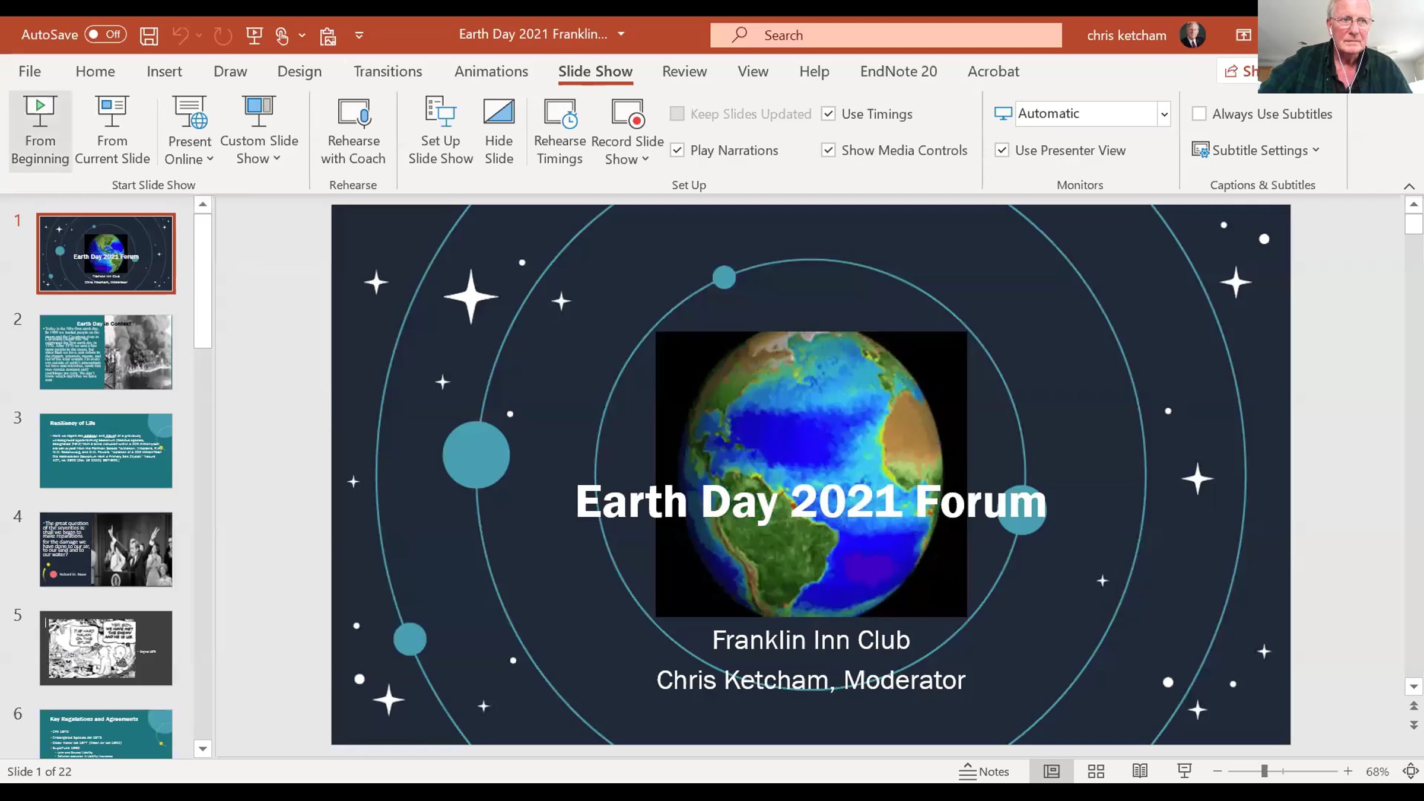1424x801 pixels.
Task: Click the zoom in plus button
Action: click(x=1348, y=771)
